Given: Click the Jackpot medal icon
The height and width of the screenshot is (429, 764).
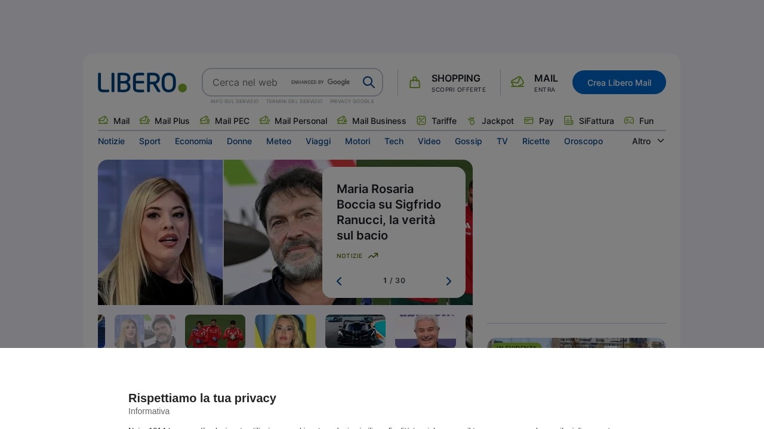Looking at the screenshot, I should tap(472, 121).
